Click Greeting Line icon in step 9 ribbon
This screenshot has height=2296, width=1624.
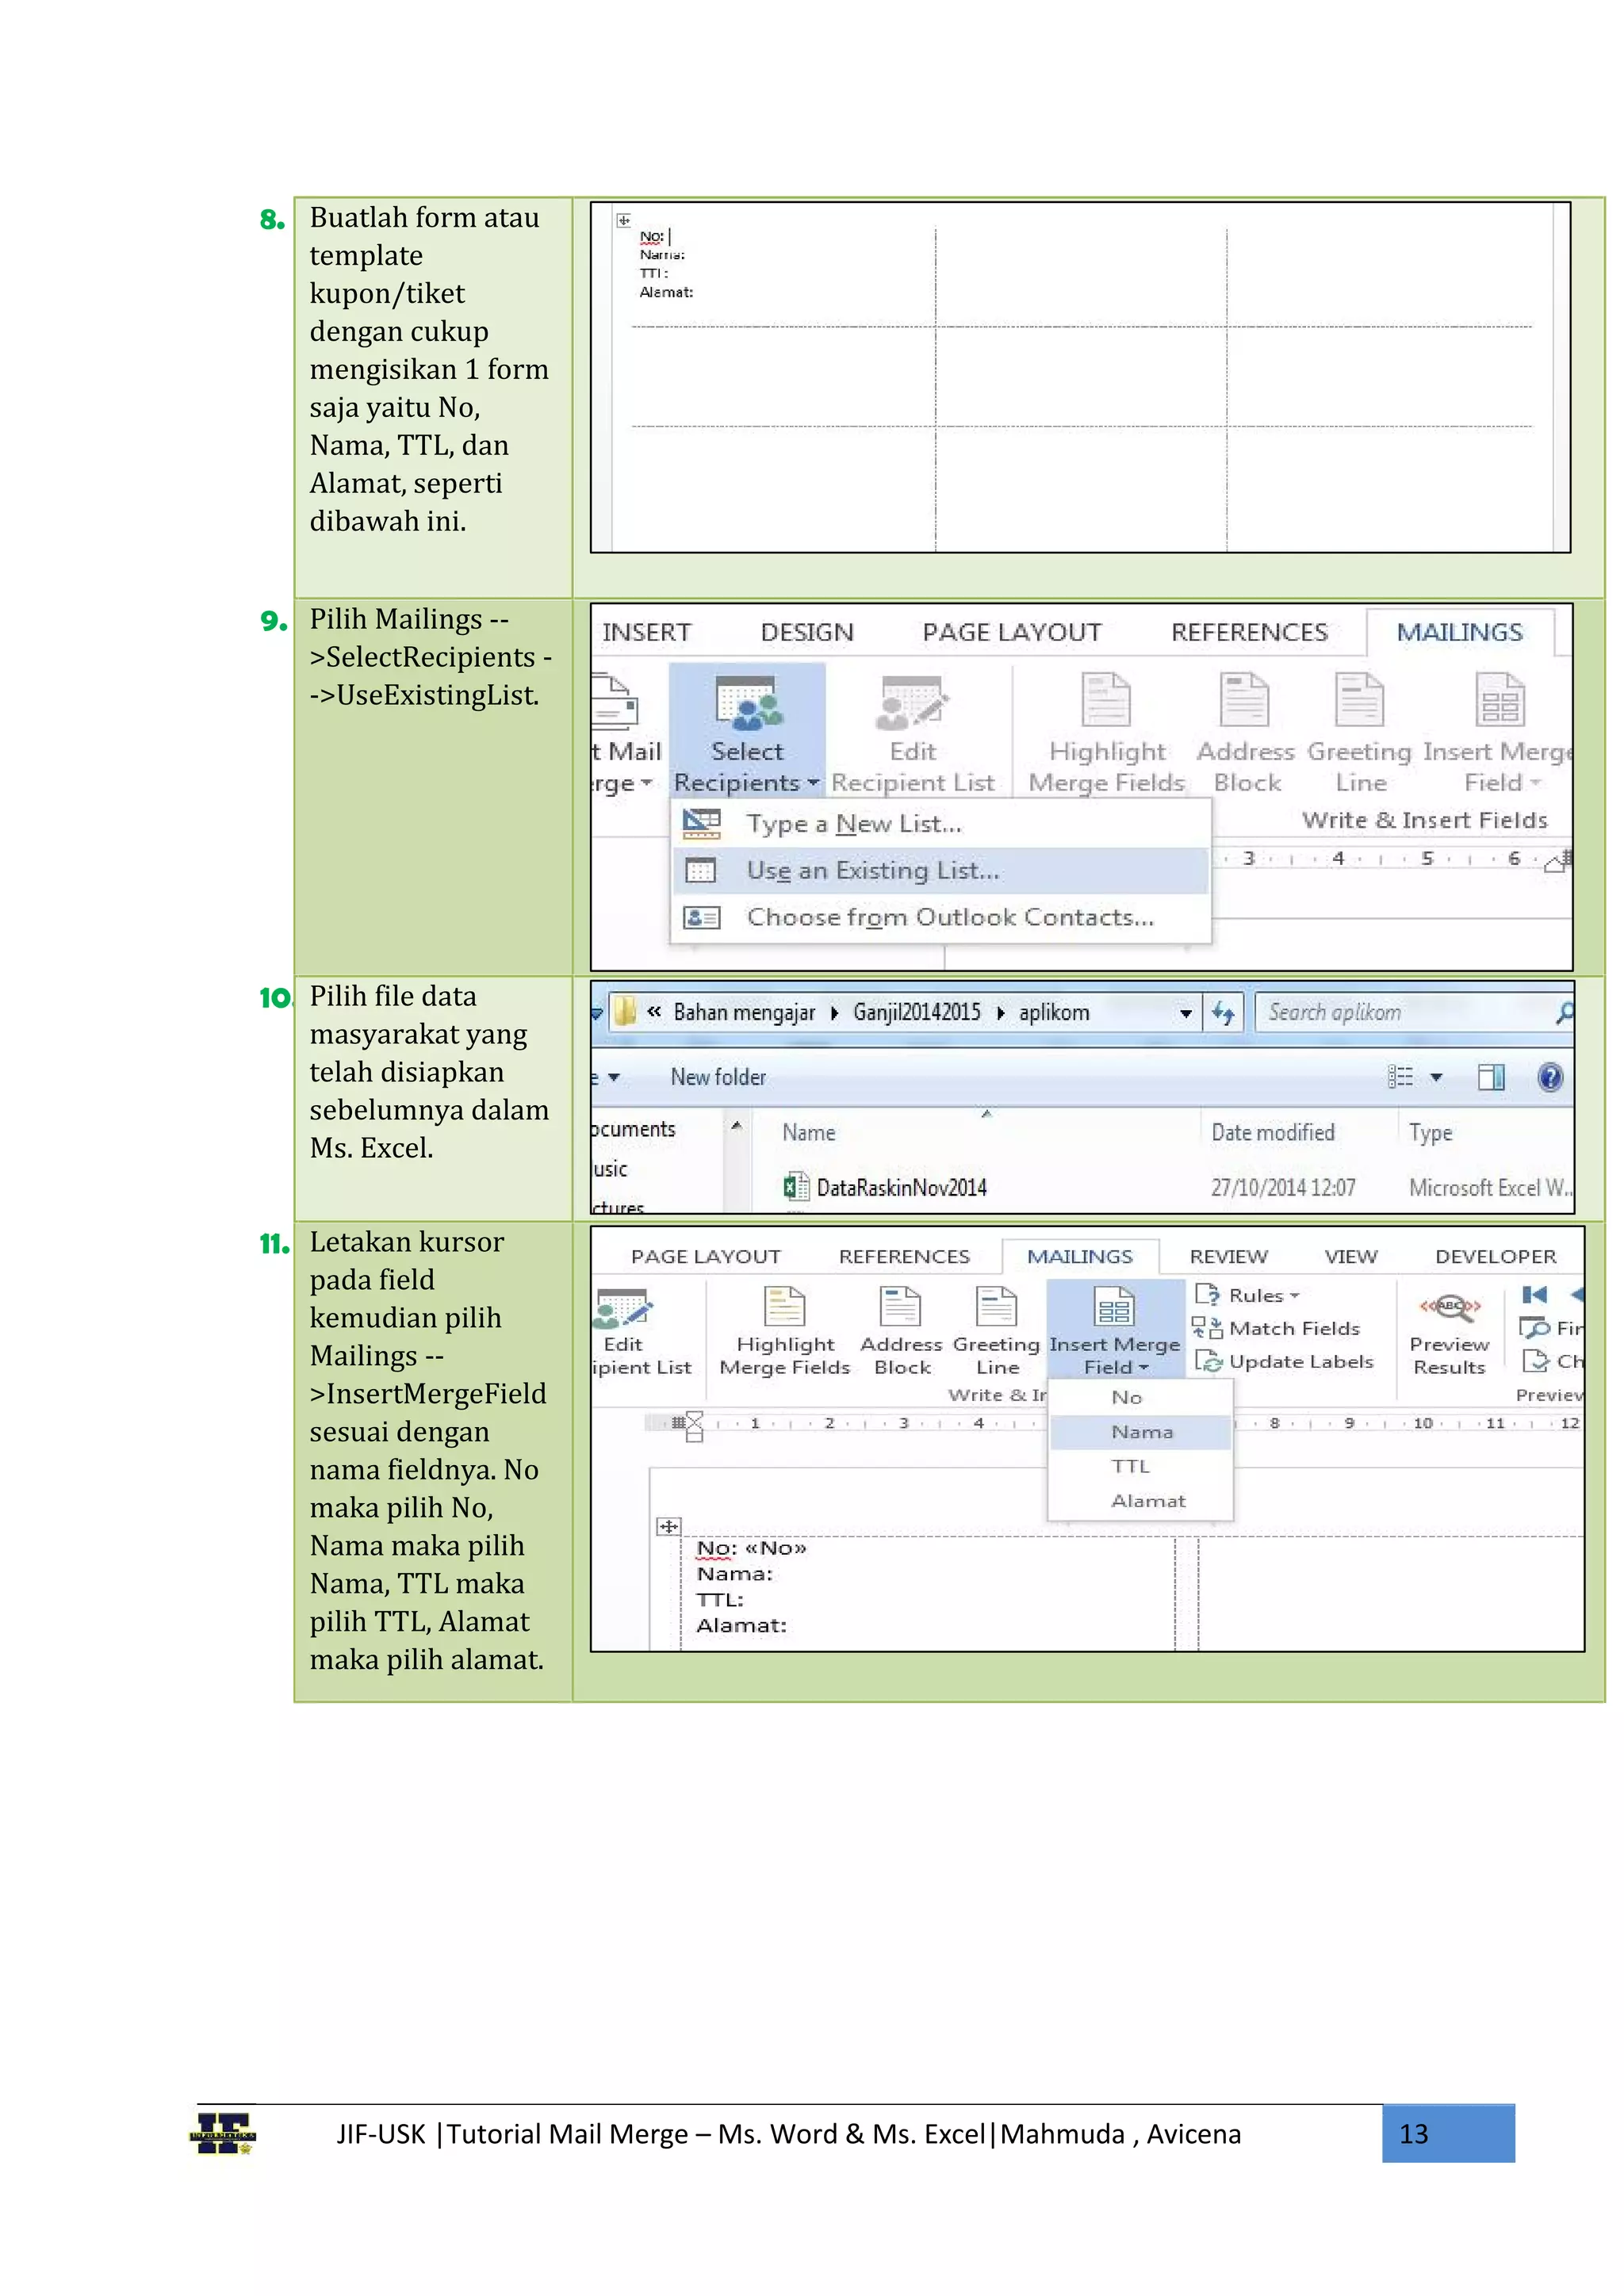coord(1360,699)
